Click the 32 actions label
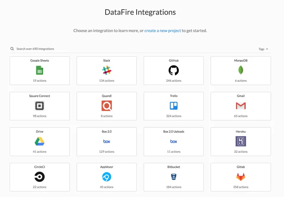284x197 pixels. (241, 152)
